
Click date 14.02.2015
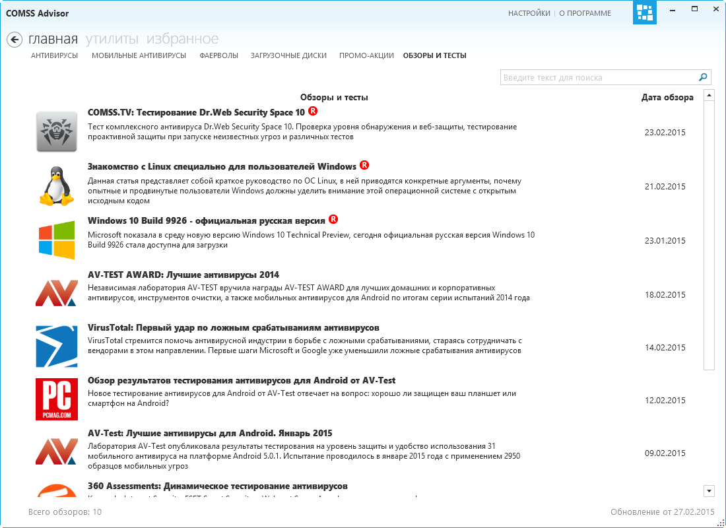(665, 348)
